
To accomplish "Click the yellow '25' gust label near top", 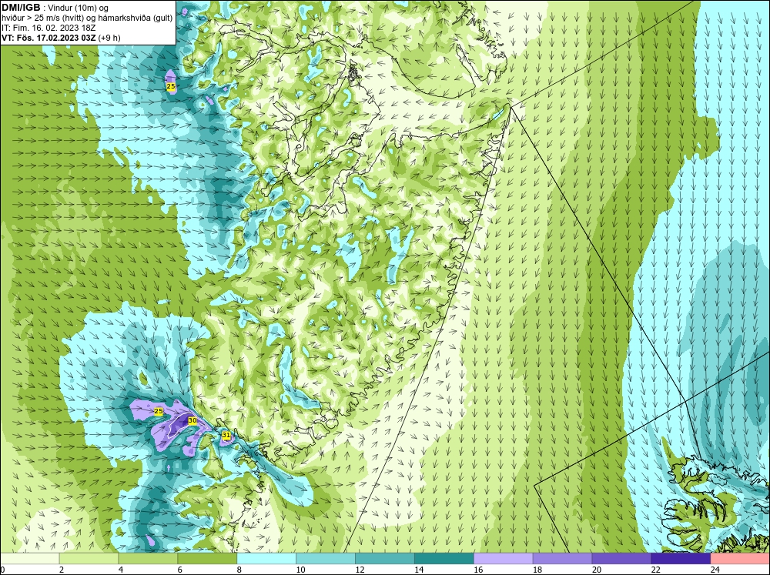I will click(170, 86).
